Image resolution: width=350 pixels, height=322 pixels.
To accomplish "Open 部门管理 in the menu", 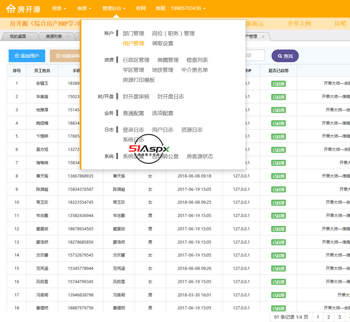I will pyautogui.click(x=133, y=34).
